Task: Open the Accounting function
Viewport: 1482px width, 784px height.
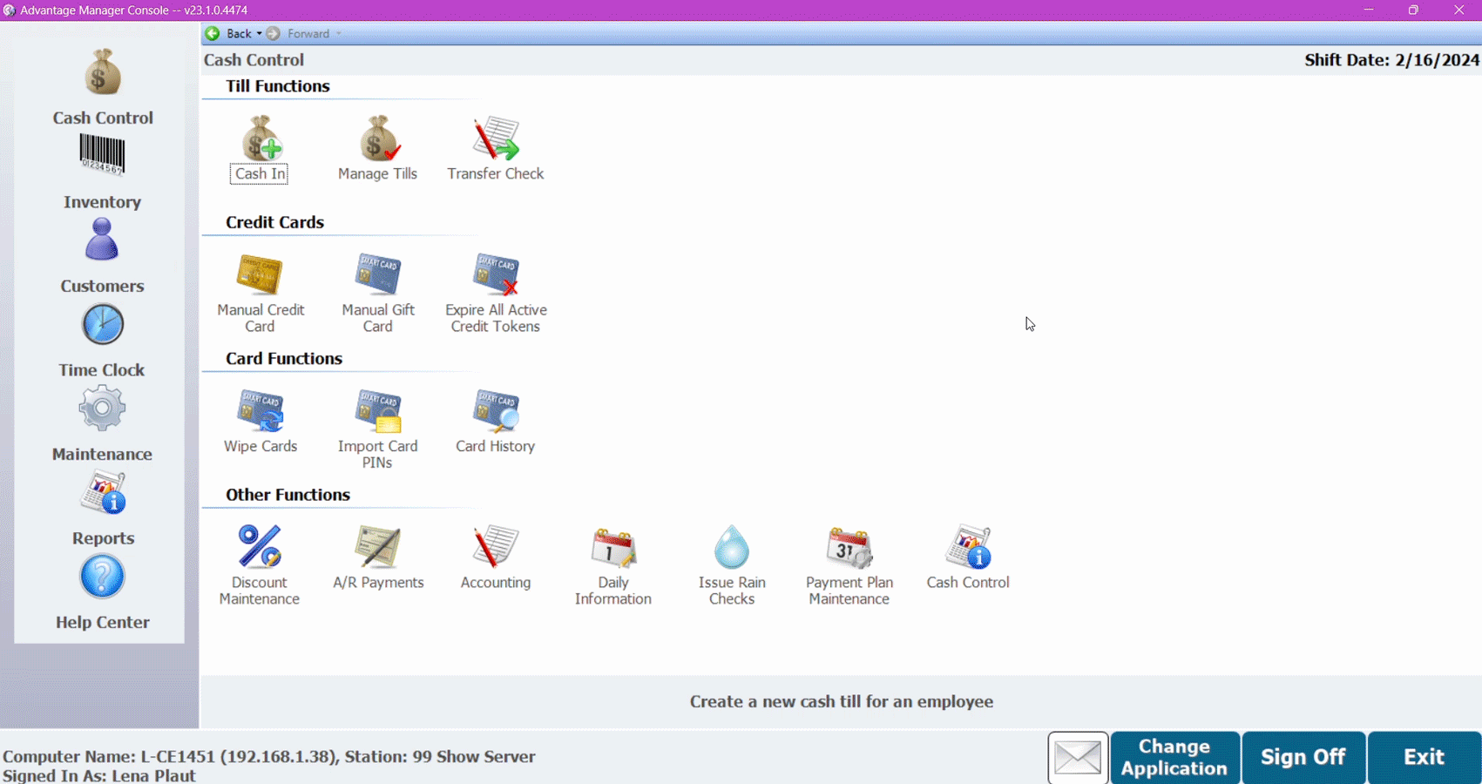Action: 496,558
